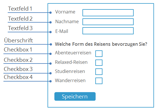Click the 'Checkbox 4' annotation label
Viewport: 156px width, 109px height.
tap(18, 77)
